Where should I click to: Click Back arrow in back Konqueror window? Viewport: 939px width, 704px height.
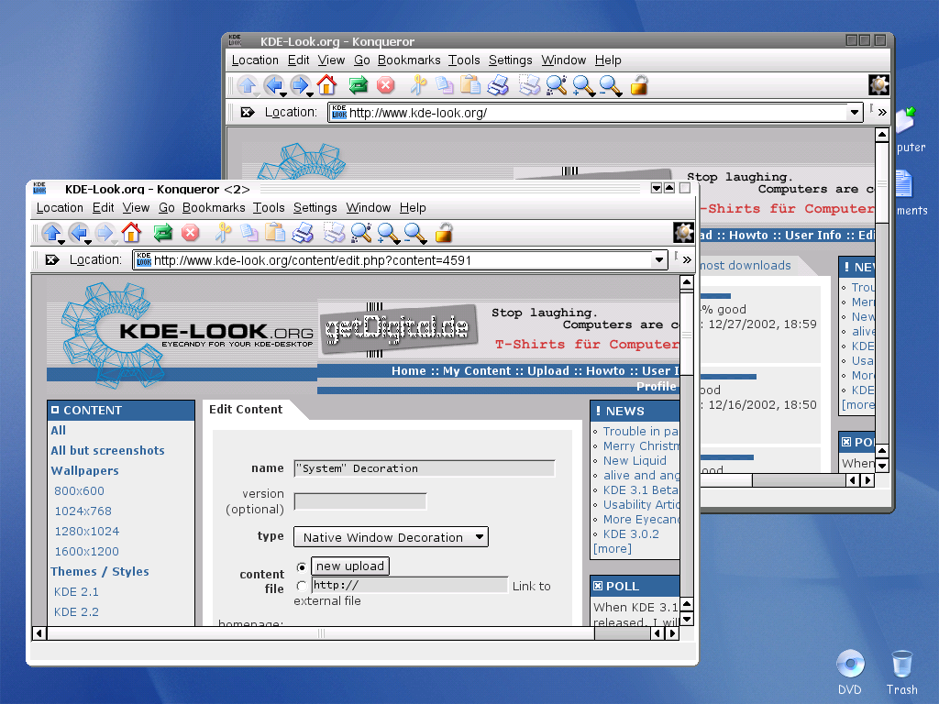pos(272,85)
